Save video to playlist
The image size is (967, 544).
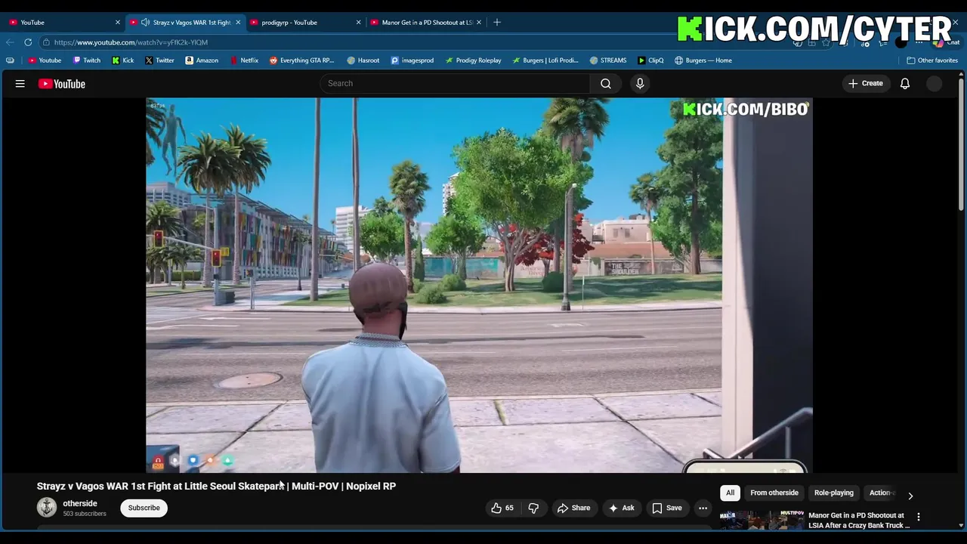[667, 508]
